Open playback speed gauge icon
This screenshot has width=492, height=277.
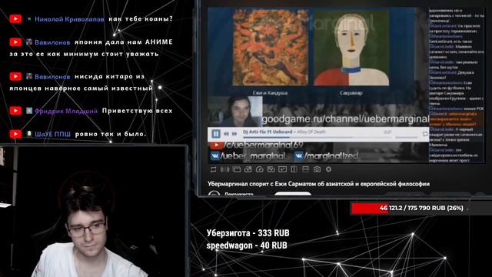(x=259, y=169)
